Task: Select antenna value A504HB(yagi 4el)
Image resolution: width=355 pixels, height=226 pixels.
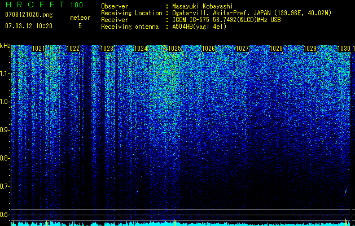Action: pos(199,27)
